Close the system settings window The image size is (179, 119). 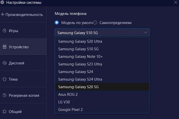175,2
